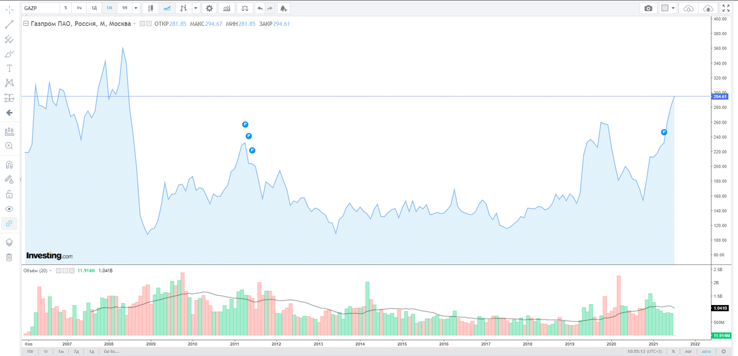Toggle lock all drawing tools
Viewport: 738px width, 356px height.
click(x=9, y=194)
